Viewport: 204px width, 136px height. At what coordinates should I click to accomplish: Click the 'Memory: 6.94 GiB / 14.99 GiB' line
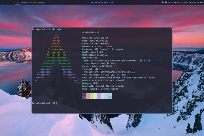click(103, 80)
